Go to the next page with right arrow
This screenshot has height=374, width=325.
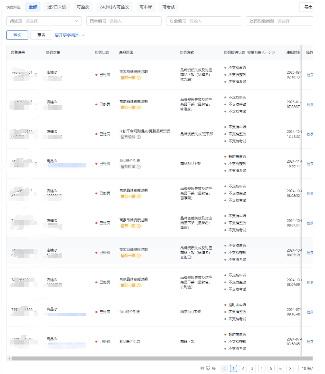290,368
